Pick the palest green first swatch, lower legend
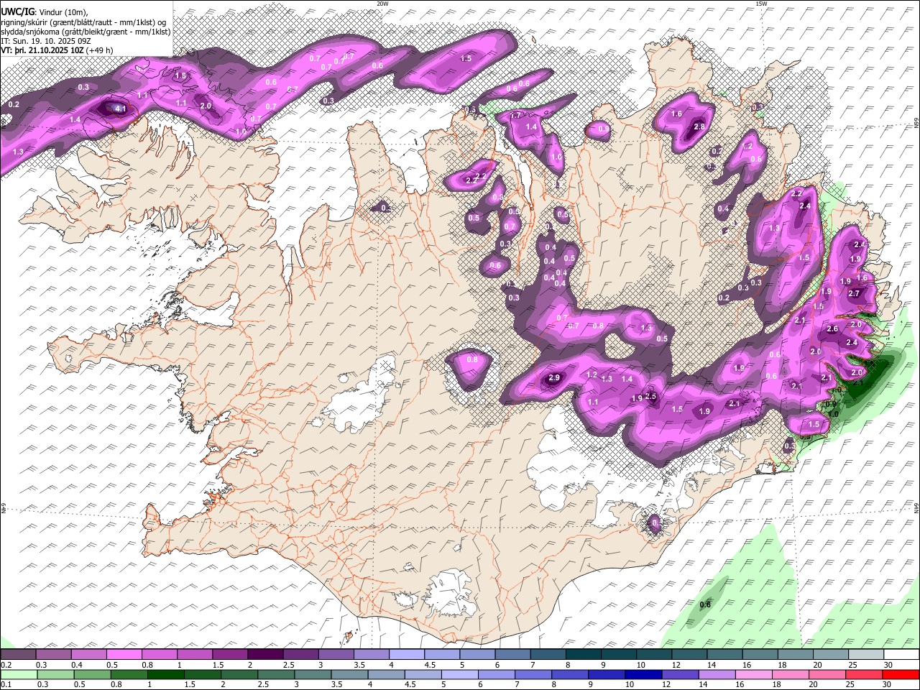920x690 pixels. tap(18, 674)
